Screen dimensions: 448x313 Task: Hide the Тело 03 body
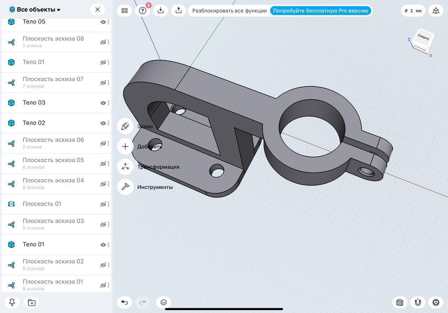tap(103, 103)
